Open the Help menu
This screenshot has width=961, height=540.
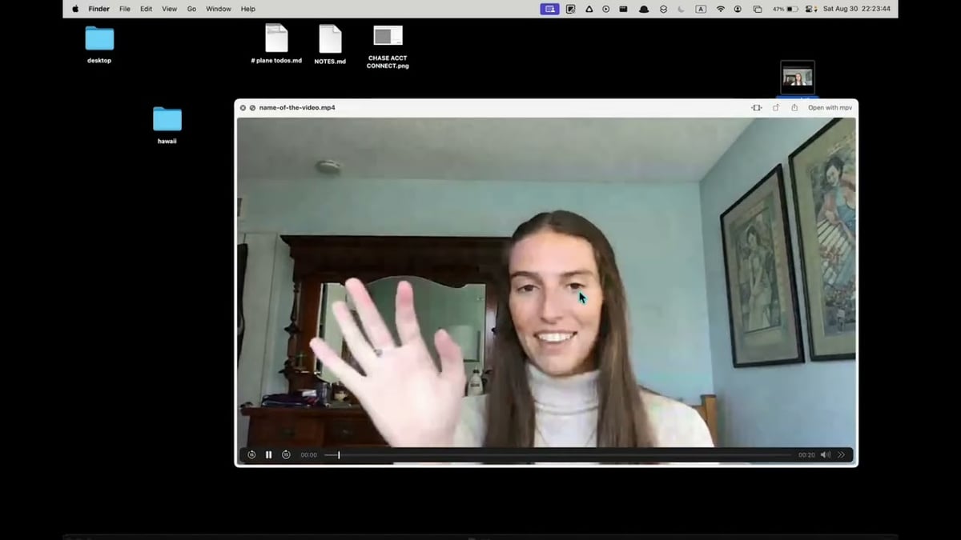click(248, 9)
